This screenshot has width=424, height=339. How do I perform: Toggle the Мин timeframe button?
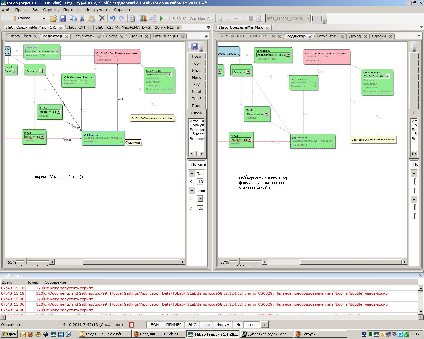click(201, 19)
